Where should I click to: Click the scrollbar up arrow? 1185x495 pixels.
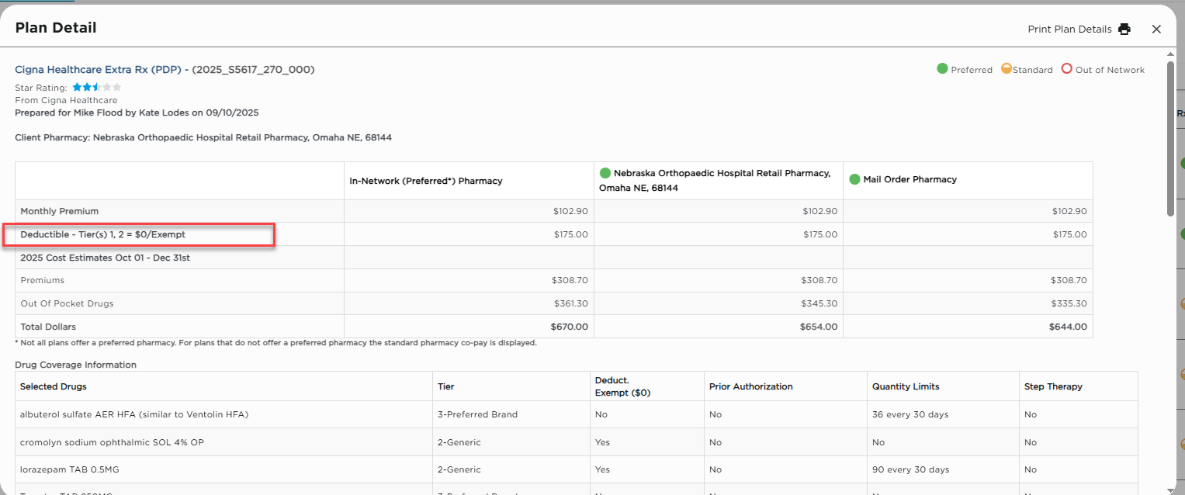click(1171, 54)
